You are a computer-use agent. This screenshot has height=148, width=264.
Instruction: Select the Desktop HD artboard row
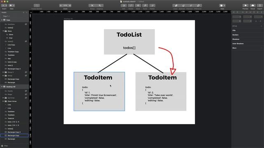(x=14, y=87)
